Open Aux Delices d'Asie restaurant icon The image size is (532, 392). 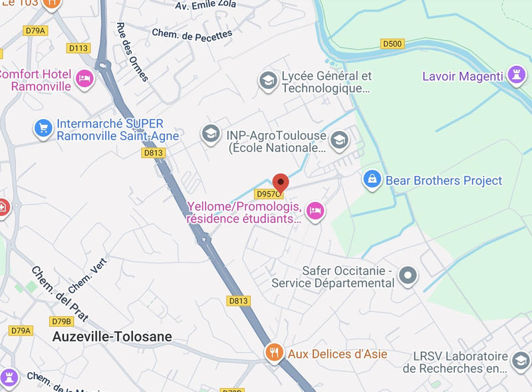(x=275, y=353)
